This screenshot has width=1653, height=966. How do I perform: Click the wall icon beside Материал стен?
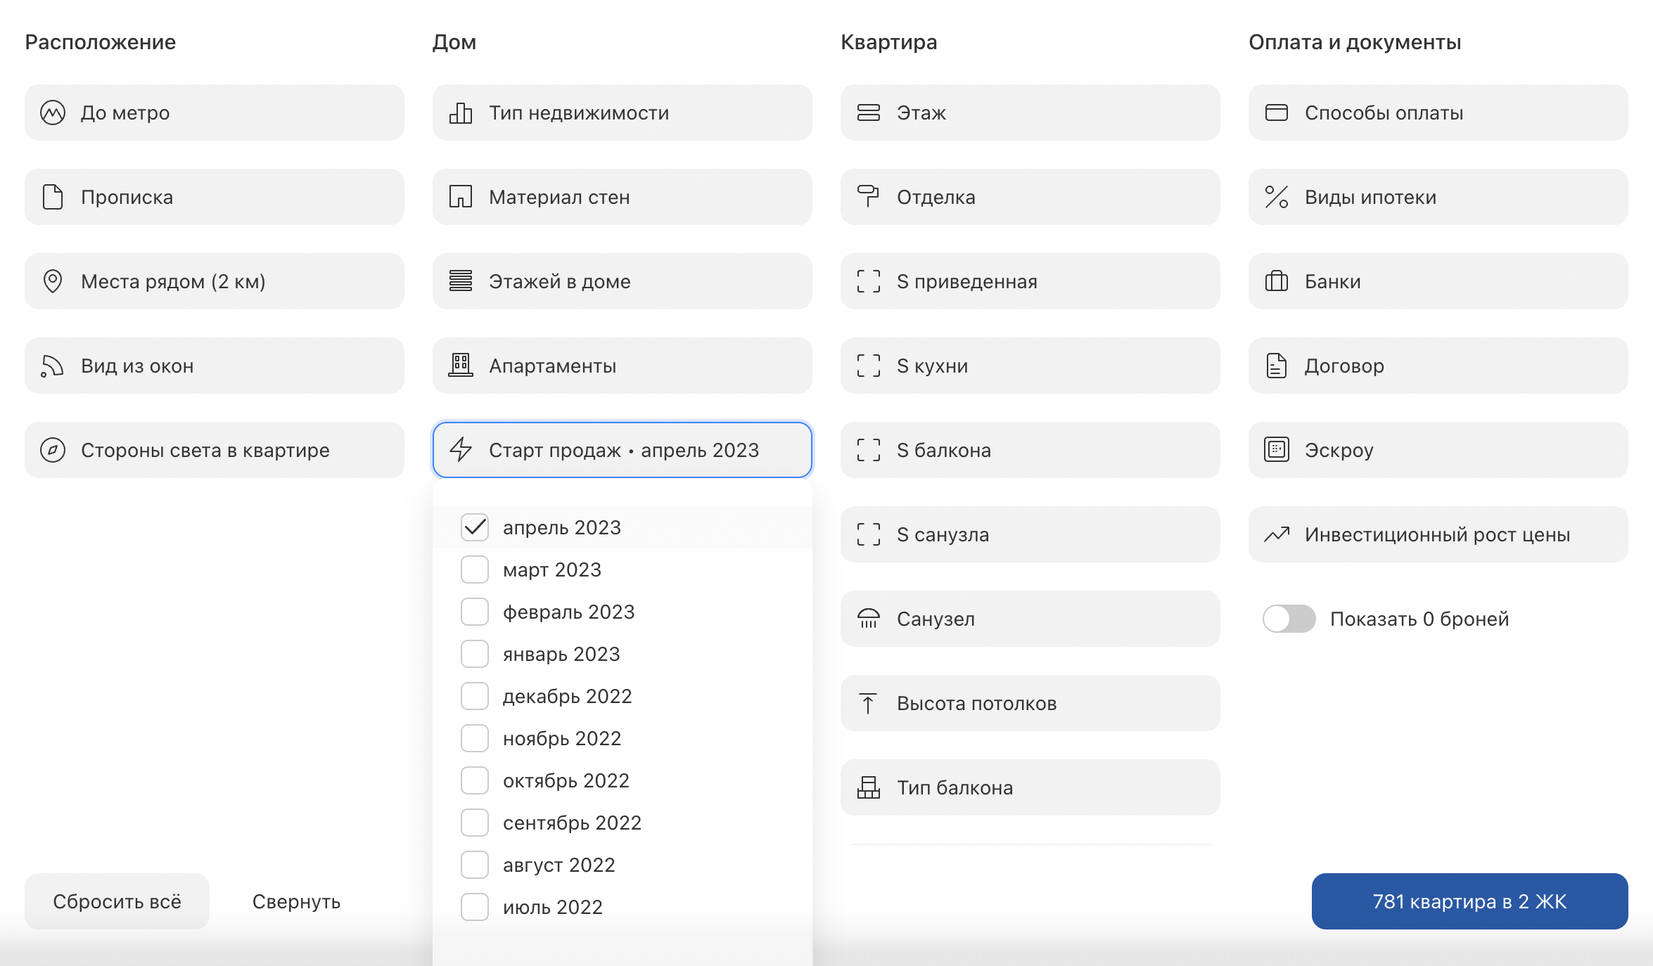(x=461, y=197)
